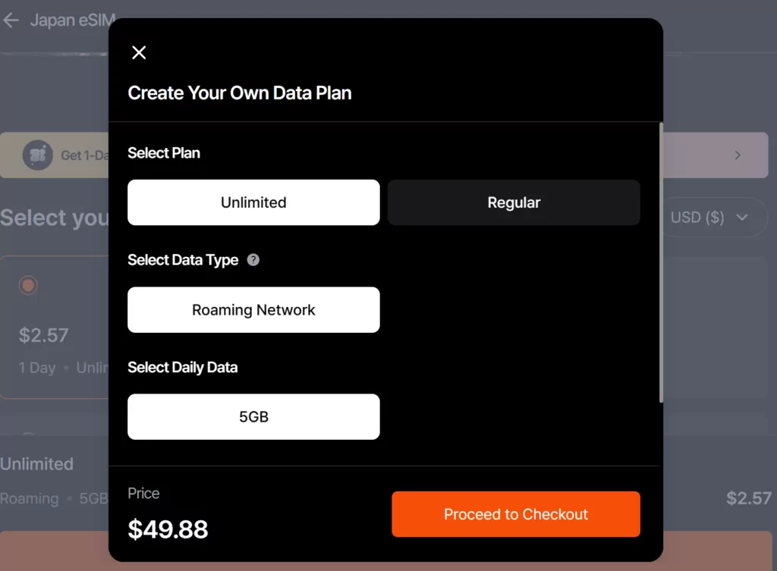Screen dimensions: 777x571
Task: Click the dialog's vertical scrollbar
Action: [x=661, y=262]
